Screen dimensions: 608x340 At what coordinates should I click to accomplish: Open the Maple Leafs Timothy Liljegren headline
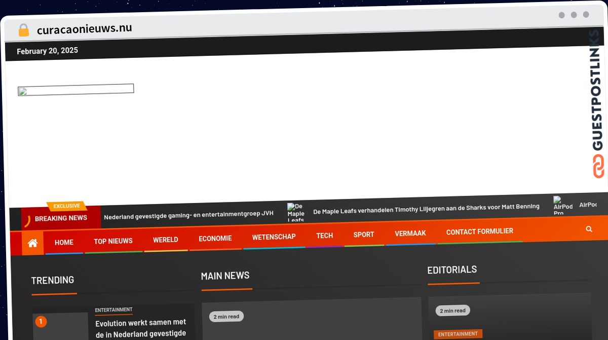pyautogui.click(x=426, y=209)
